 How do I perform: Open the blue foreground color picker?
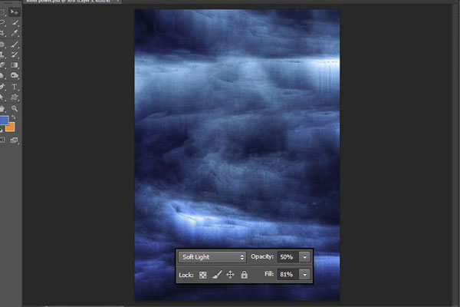click(4, 120)
